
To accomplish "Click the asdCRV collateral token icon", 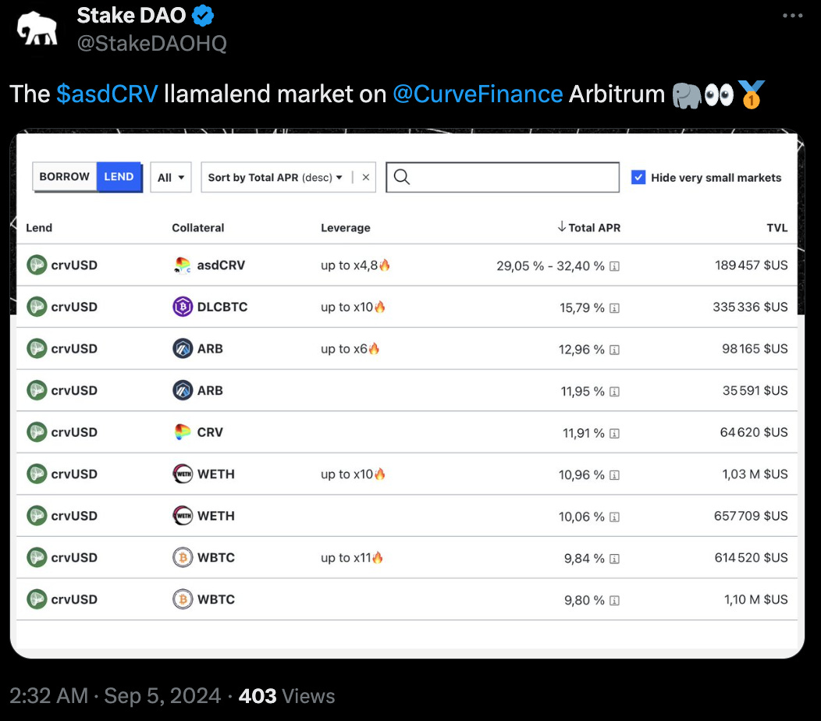I will click(x=182, y=265).
